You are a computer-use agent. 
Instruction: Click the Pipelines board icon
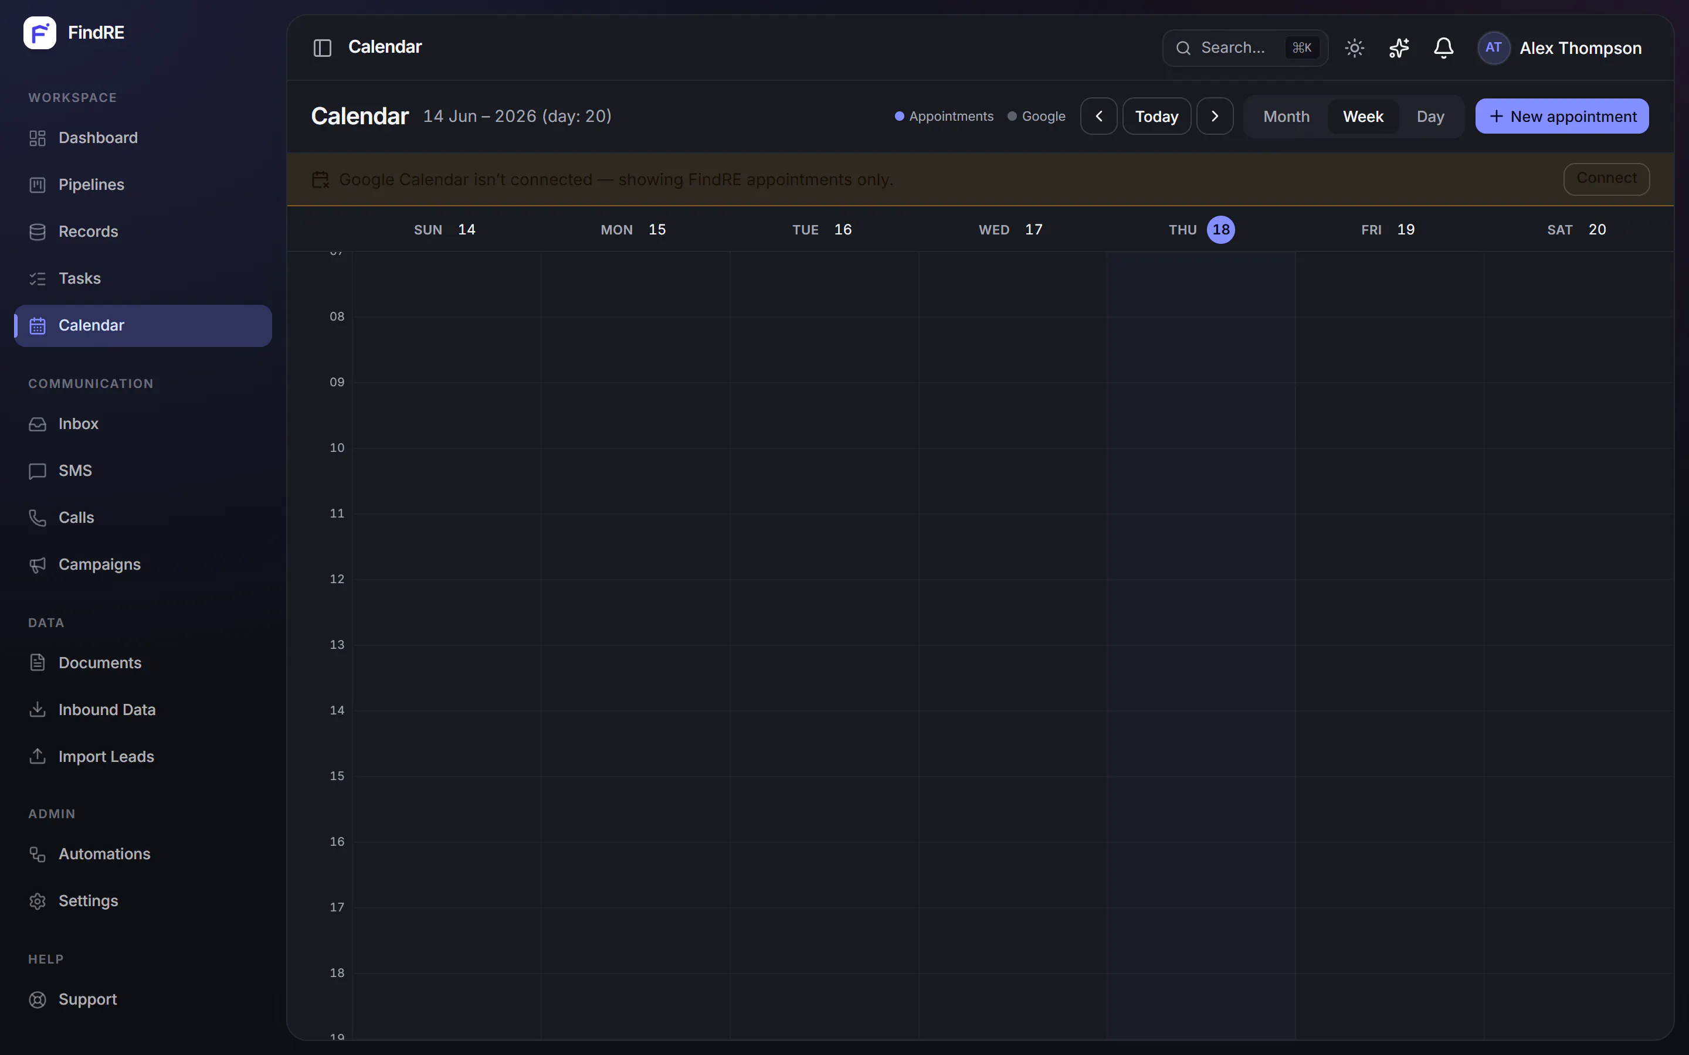pos(38,185)
